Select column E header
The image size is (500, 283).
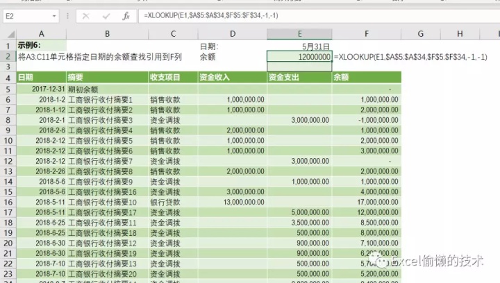[x=299, y=34]
